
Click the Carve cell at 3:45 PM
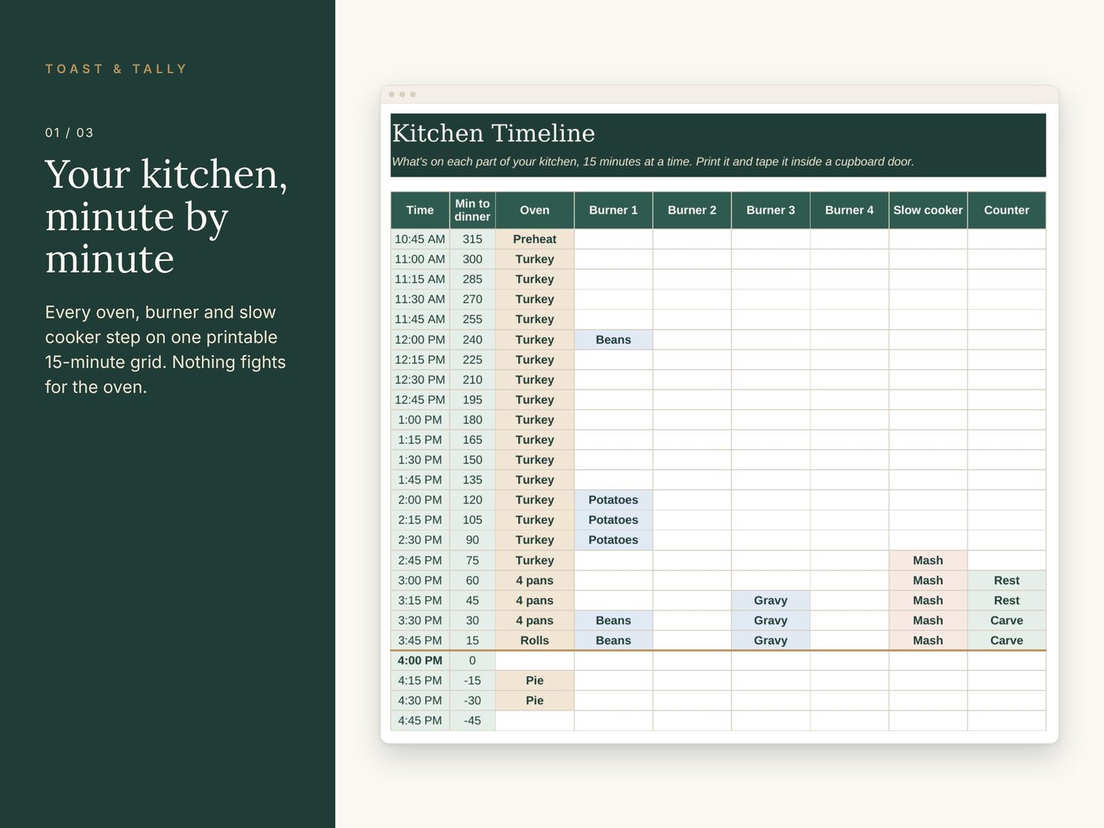pos(1007,641)
